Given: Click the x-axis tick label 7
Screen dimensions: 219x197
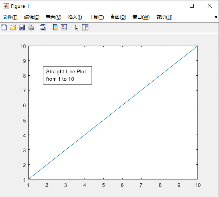Looking at the screenshot, I should pos(141,185).
